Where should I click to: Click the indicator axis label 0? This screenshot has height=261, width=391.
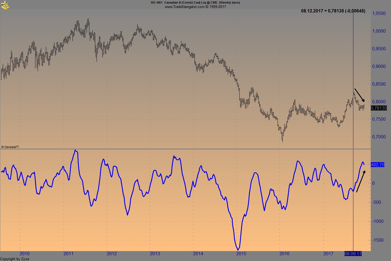[x=374, y=183]
